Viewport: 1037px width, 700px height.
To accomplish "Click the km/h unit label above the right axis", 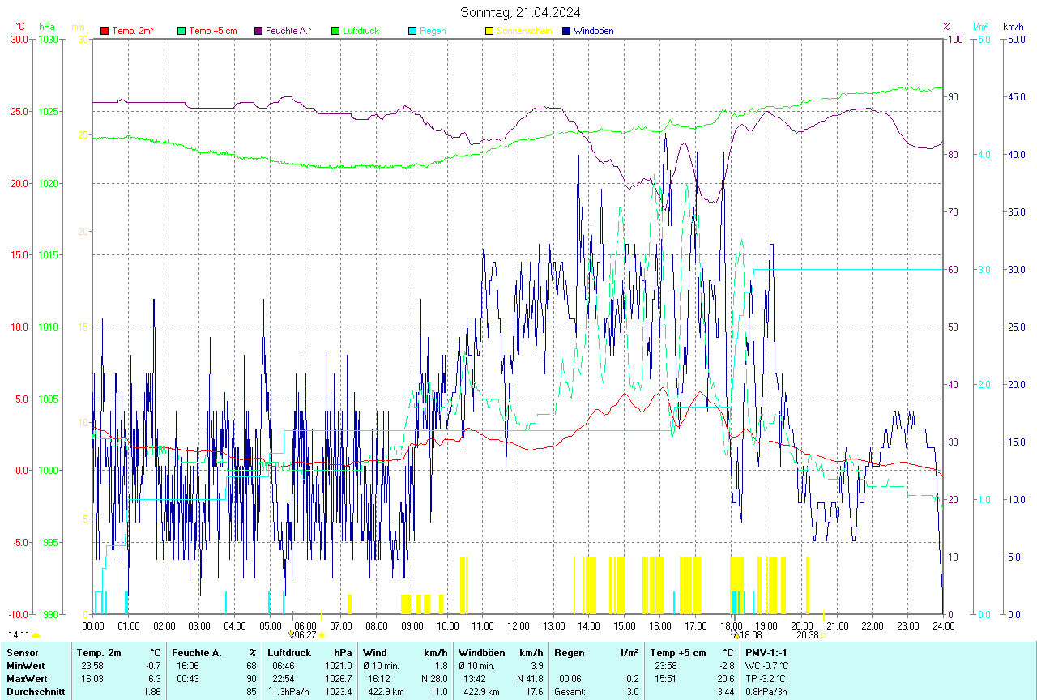I will pos(1013,27).
